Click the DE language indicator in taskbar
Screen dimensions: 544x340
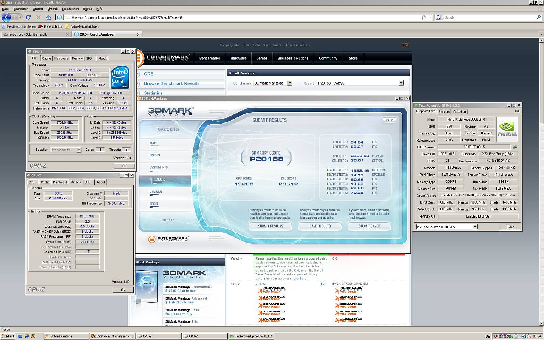(x=488, y=336)
